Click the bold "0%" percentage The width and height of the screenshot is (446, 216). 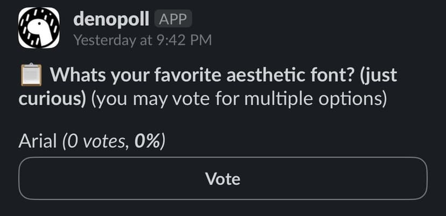(147, 141)
